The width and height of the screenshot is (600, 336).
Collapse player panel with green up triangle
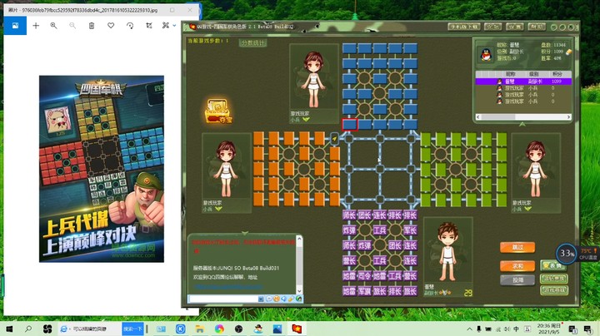click(522, 124)
